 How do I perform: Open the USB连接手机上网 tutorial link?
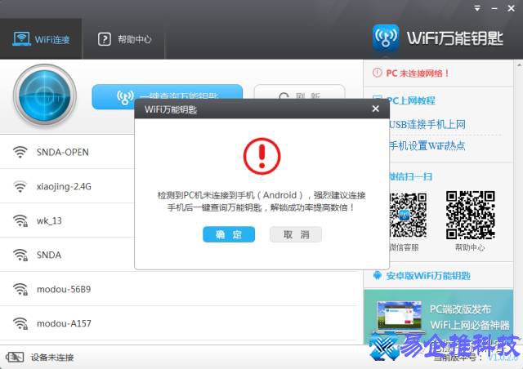[427, 125]
